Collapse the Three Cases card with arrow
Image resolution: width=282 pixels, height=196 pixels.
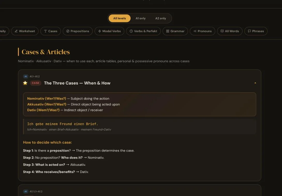[255, 83]
